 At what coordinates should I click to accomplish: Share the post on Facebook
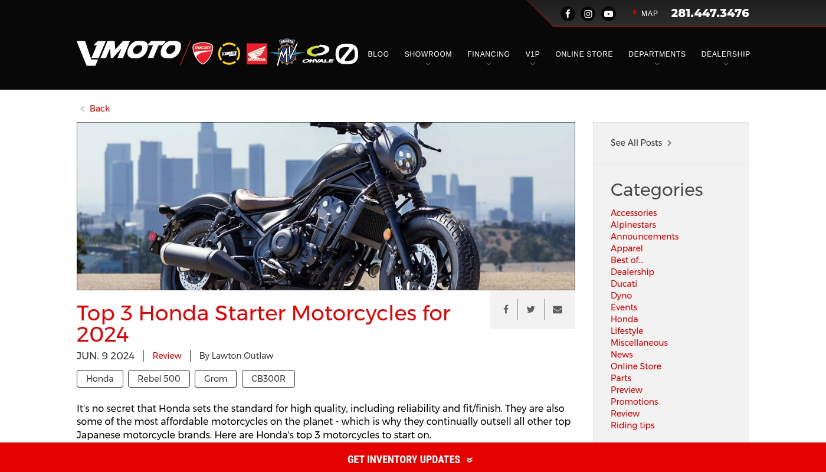pos(506,309)
